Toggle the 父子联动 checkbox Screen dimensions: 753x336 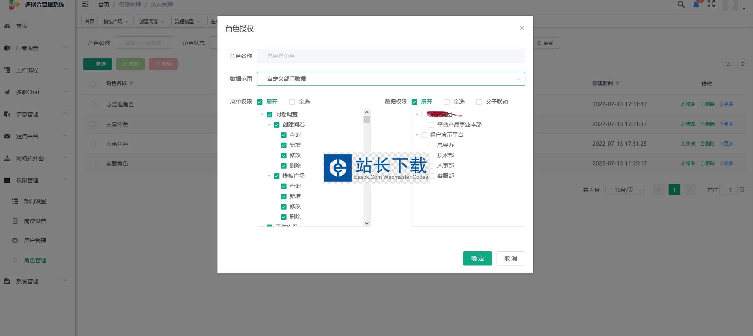pos(479,102)
